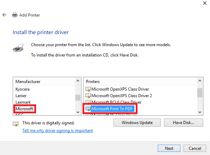The width and height of the screenshot is (210, 155).
Task: Click the Cancel button
Action: [x=195, y=148]
